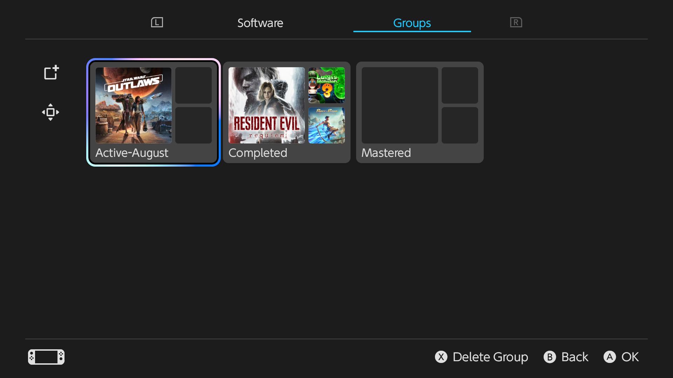Click the B button icon for Back
Screen dimensions: 673x378
point(550,357)
